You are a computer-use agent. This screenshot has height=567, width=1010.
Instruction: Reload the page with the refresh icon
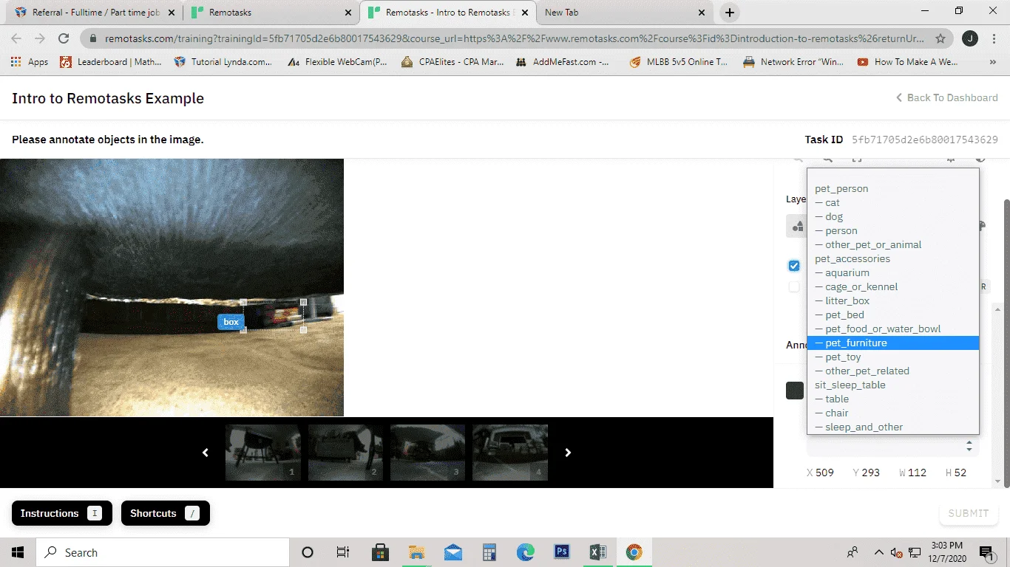[x=64, y=38]
